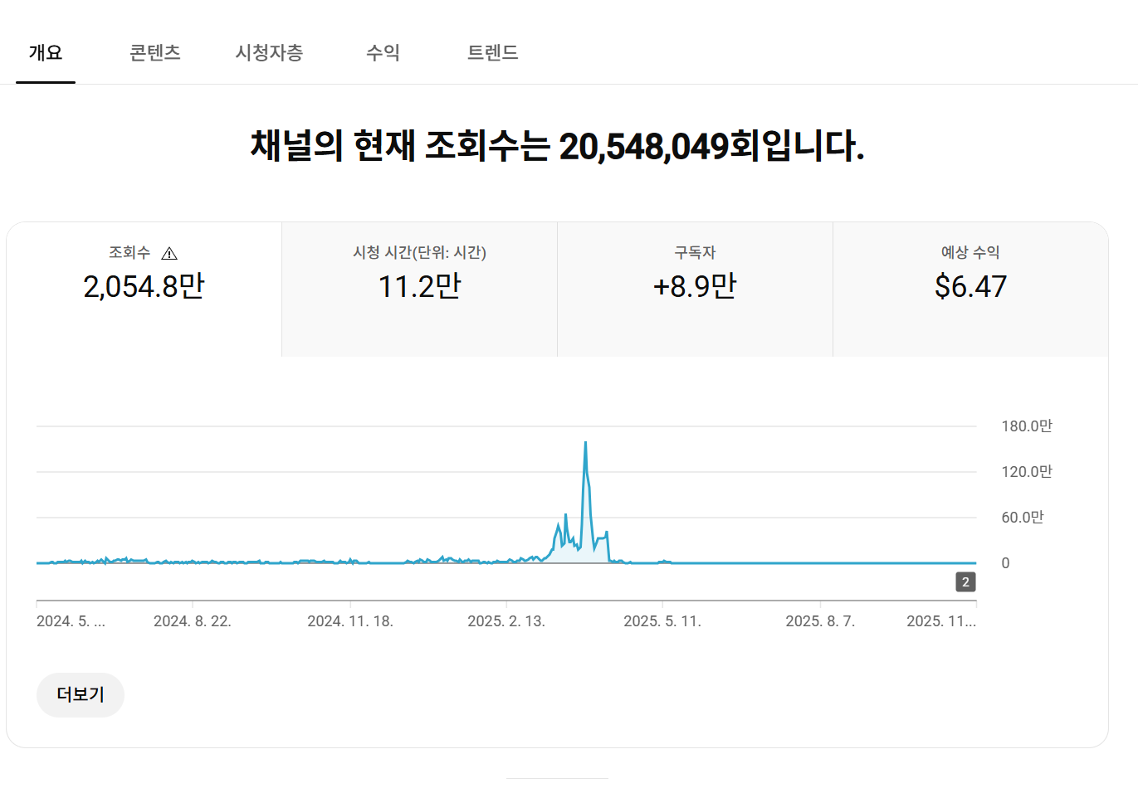Select the 트렌드 tab
Viewport: 1138px width, 793px height.
point(492,53)
